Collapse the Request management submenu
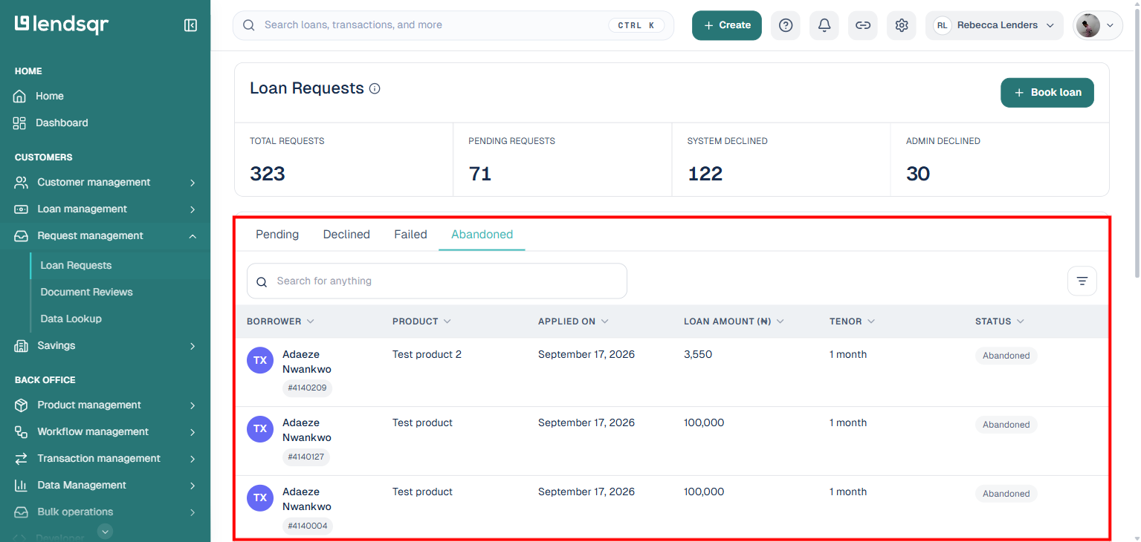The image size is (1141, 542). click(x=193, y=236)
